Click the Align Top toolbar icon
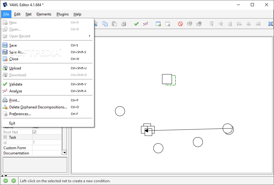The width and height of the screenshot is (274, 185). click(x=212, y=24)
